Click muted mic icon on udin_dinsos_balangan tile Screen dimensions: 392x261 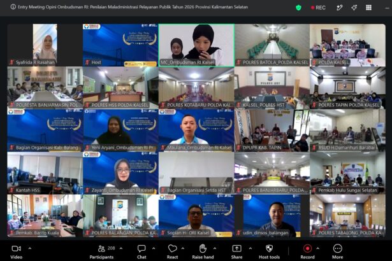[239, 233]
